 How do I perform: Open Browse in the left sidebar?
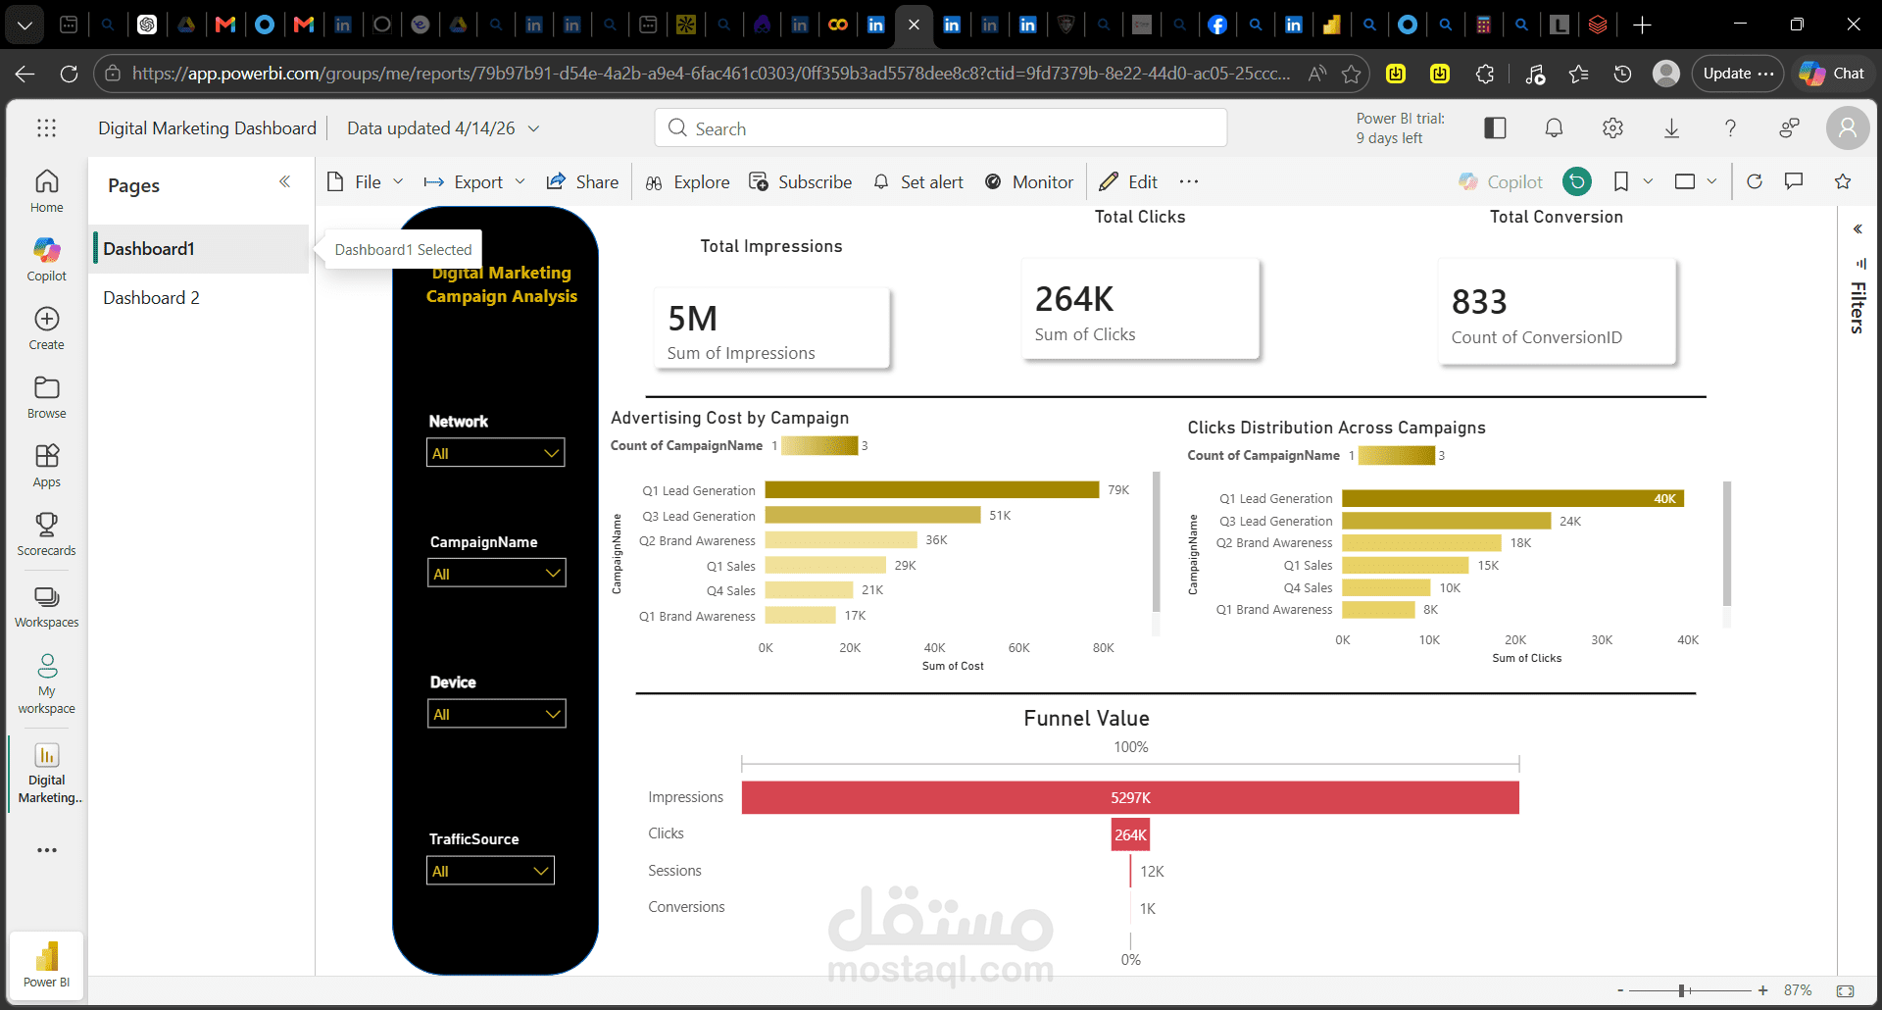46,397
